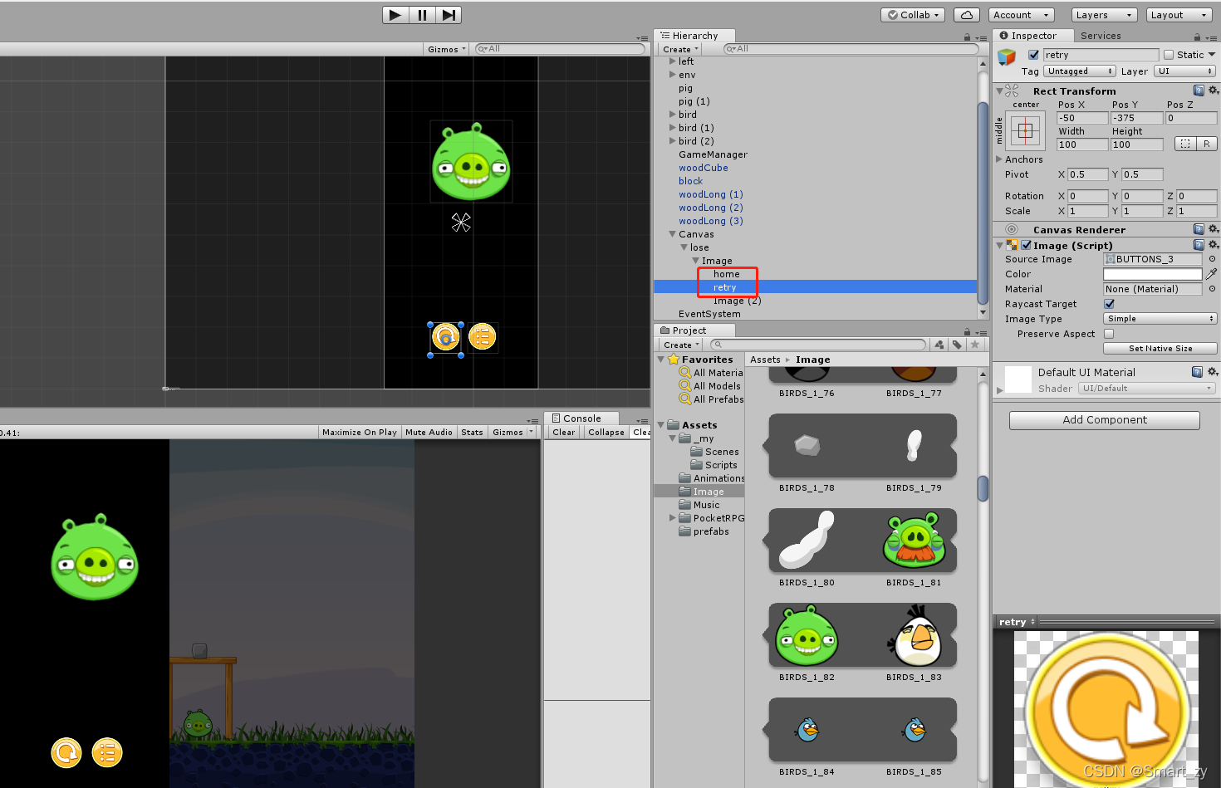Toggle the Image (Script) enabled checkbox
Image resolution: width=1221 pixels, height=788 pixels.
click(1027, 245)
